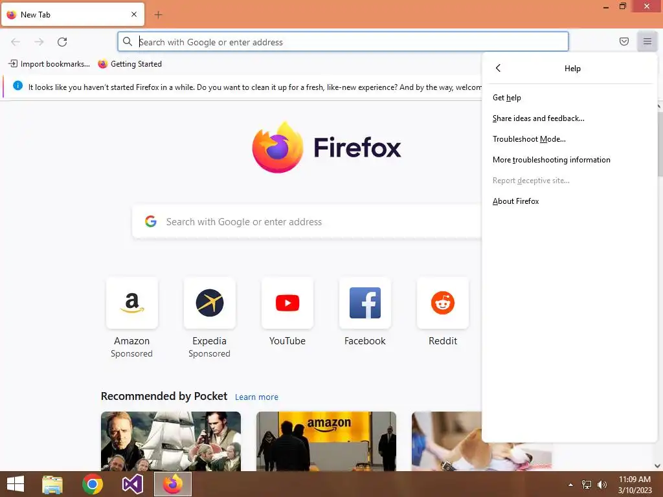Screen dimensions: 663x497
Task: Click Learn more link beside Pocket
Action: pos(256,397)
